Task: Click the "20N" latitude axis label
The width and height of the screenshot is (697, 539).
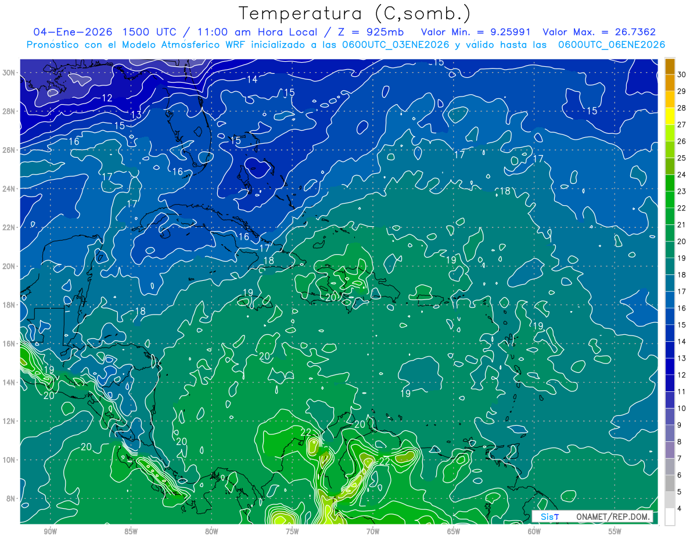Action: (x=9, y=266)
